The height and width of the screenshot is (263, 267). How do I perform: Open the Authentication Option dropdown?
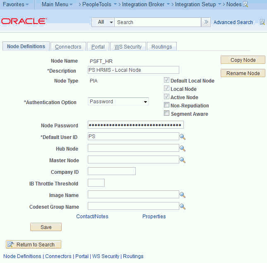point(118,102)
